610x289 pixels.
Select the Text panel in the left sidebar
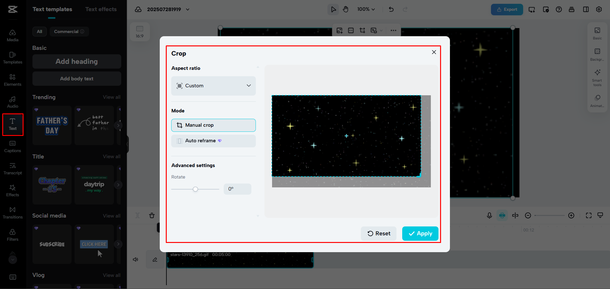pyautogui.click(x=13, y=124)
